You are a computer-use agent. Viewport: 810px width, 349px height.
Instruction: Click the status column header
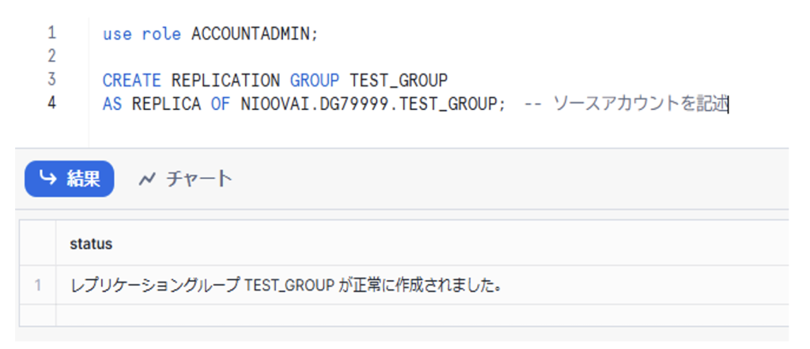[x=91, y=244]
